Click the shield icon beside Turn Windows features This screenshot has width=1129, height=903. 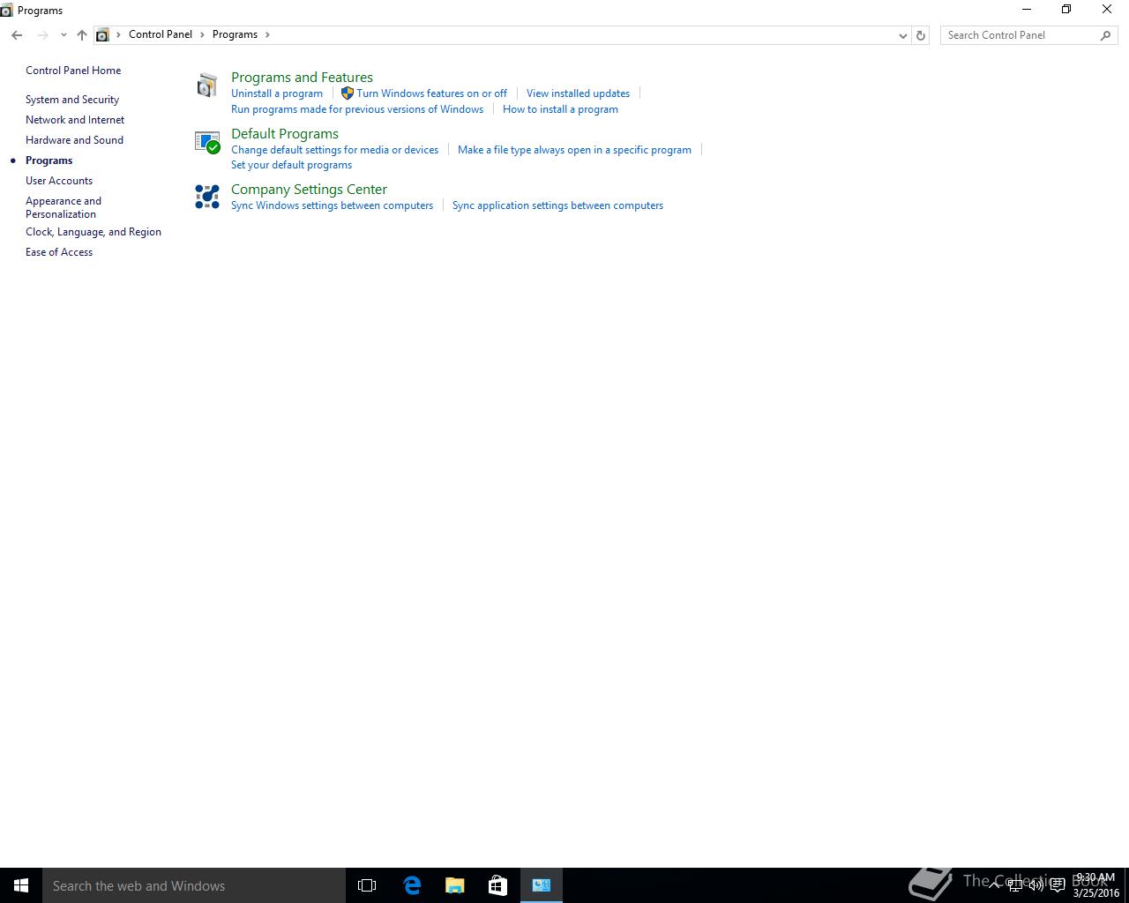[x=348, y=93]
